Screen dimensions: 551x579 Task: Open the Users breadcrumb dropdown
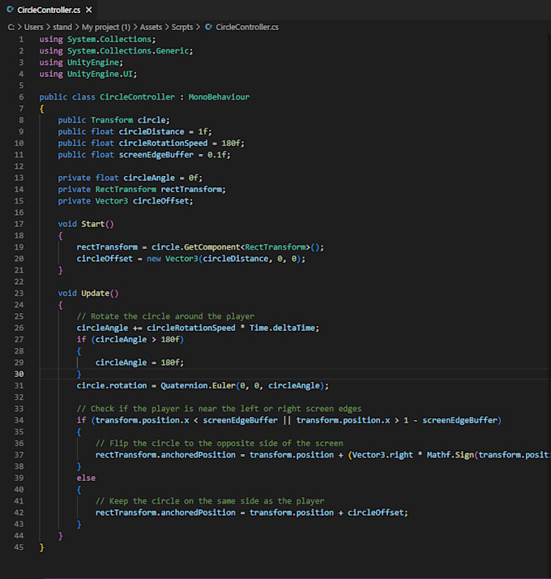tap(36, 27)
